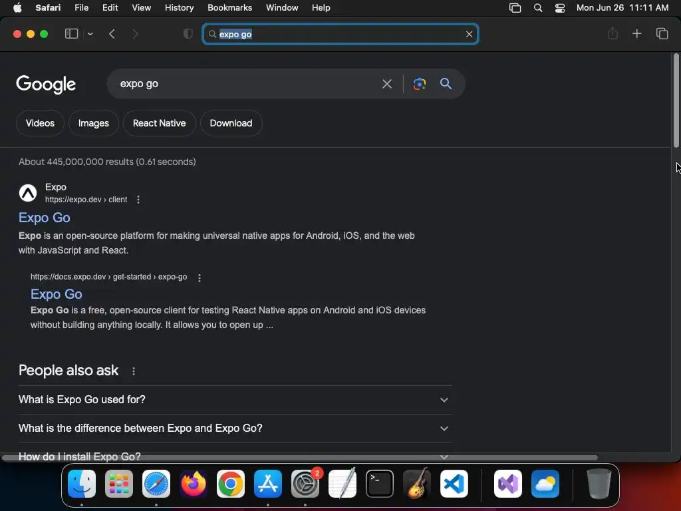Go forward to next page
681x511 pixels.
pyautogui.click(x=135, y=34)
